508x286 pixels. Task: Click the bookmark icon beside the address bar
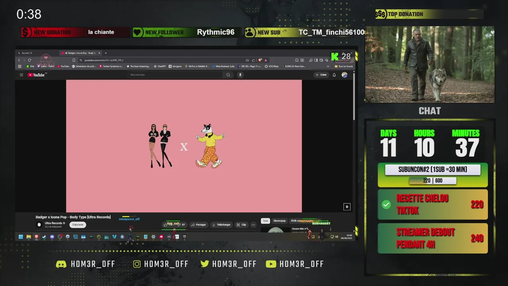pos(74,60)
